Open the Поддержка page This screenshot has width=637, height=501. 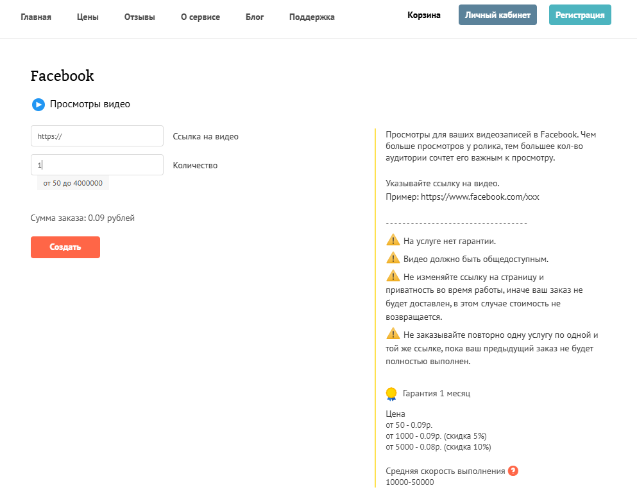(312, 17)
